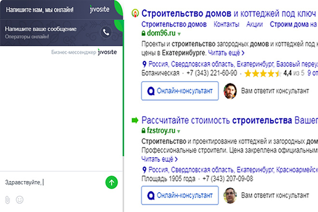The image size is (318, 212).
Task: Open the Строительство домов и коттеджей headline
Action: (x=229, y=13)
